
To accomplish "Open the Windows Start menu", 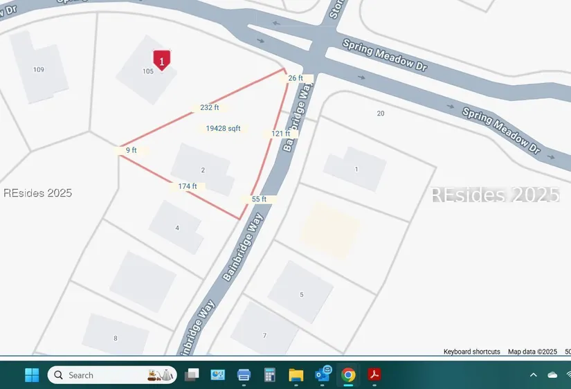I will [32, 375].
